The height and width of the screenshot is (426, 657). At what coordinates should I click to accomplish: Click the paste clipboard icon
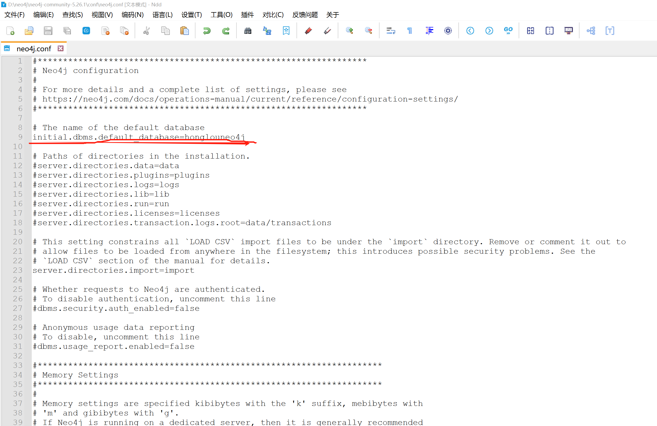click(x=184, y=31)
